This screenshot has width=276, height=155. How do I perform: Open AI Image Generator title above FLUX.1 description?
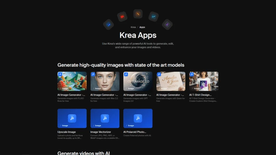pos(71,95)
